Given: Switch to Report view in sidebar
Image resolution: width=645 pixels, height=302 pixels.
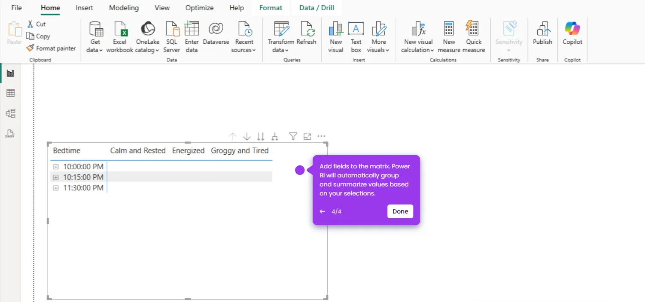Looking at the screenshot, I should click(11, 73).
